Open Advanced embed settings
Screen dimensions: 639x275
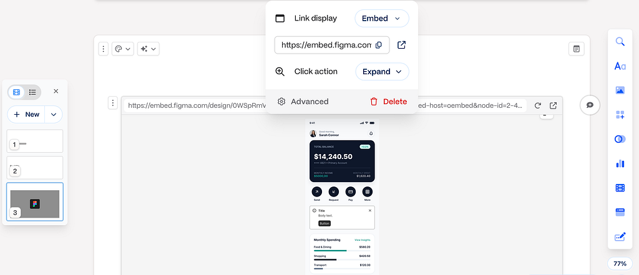pos(303,102)
